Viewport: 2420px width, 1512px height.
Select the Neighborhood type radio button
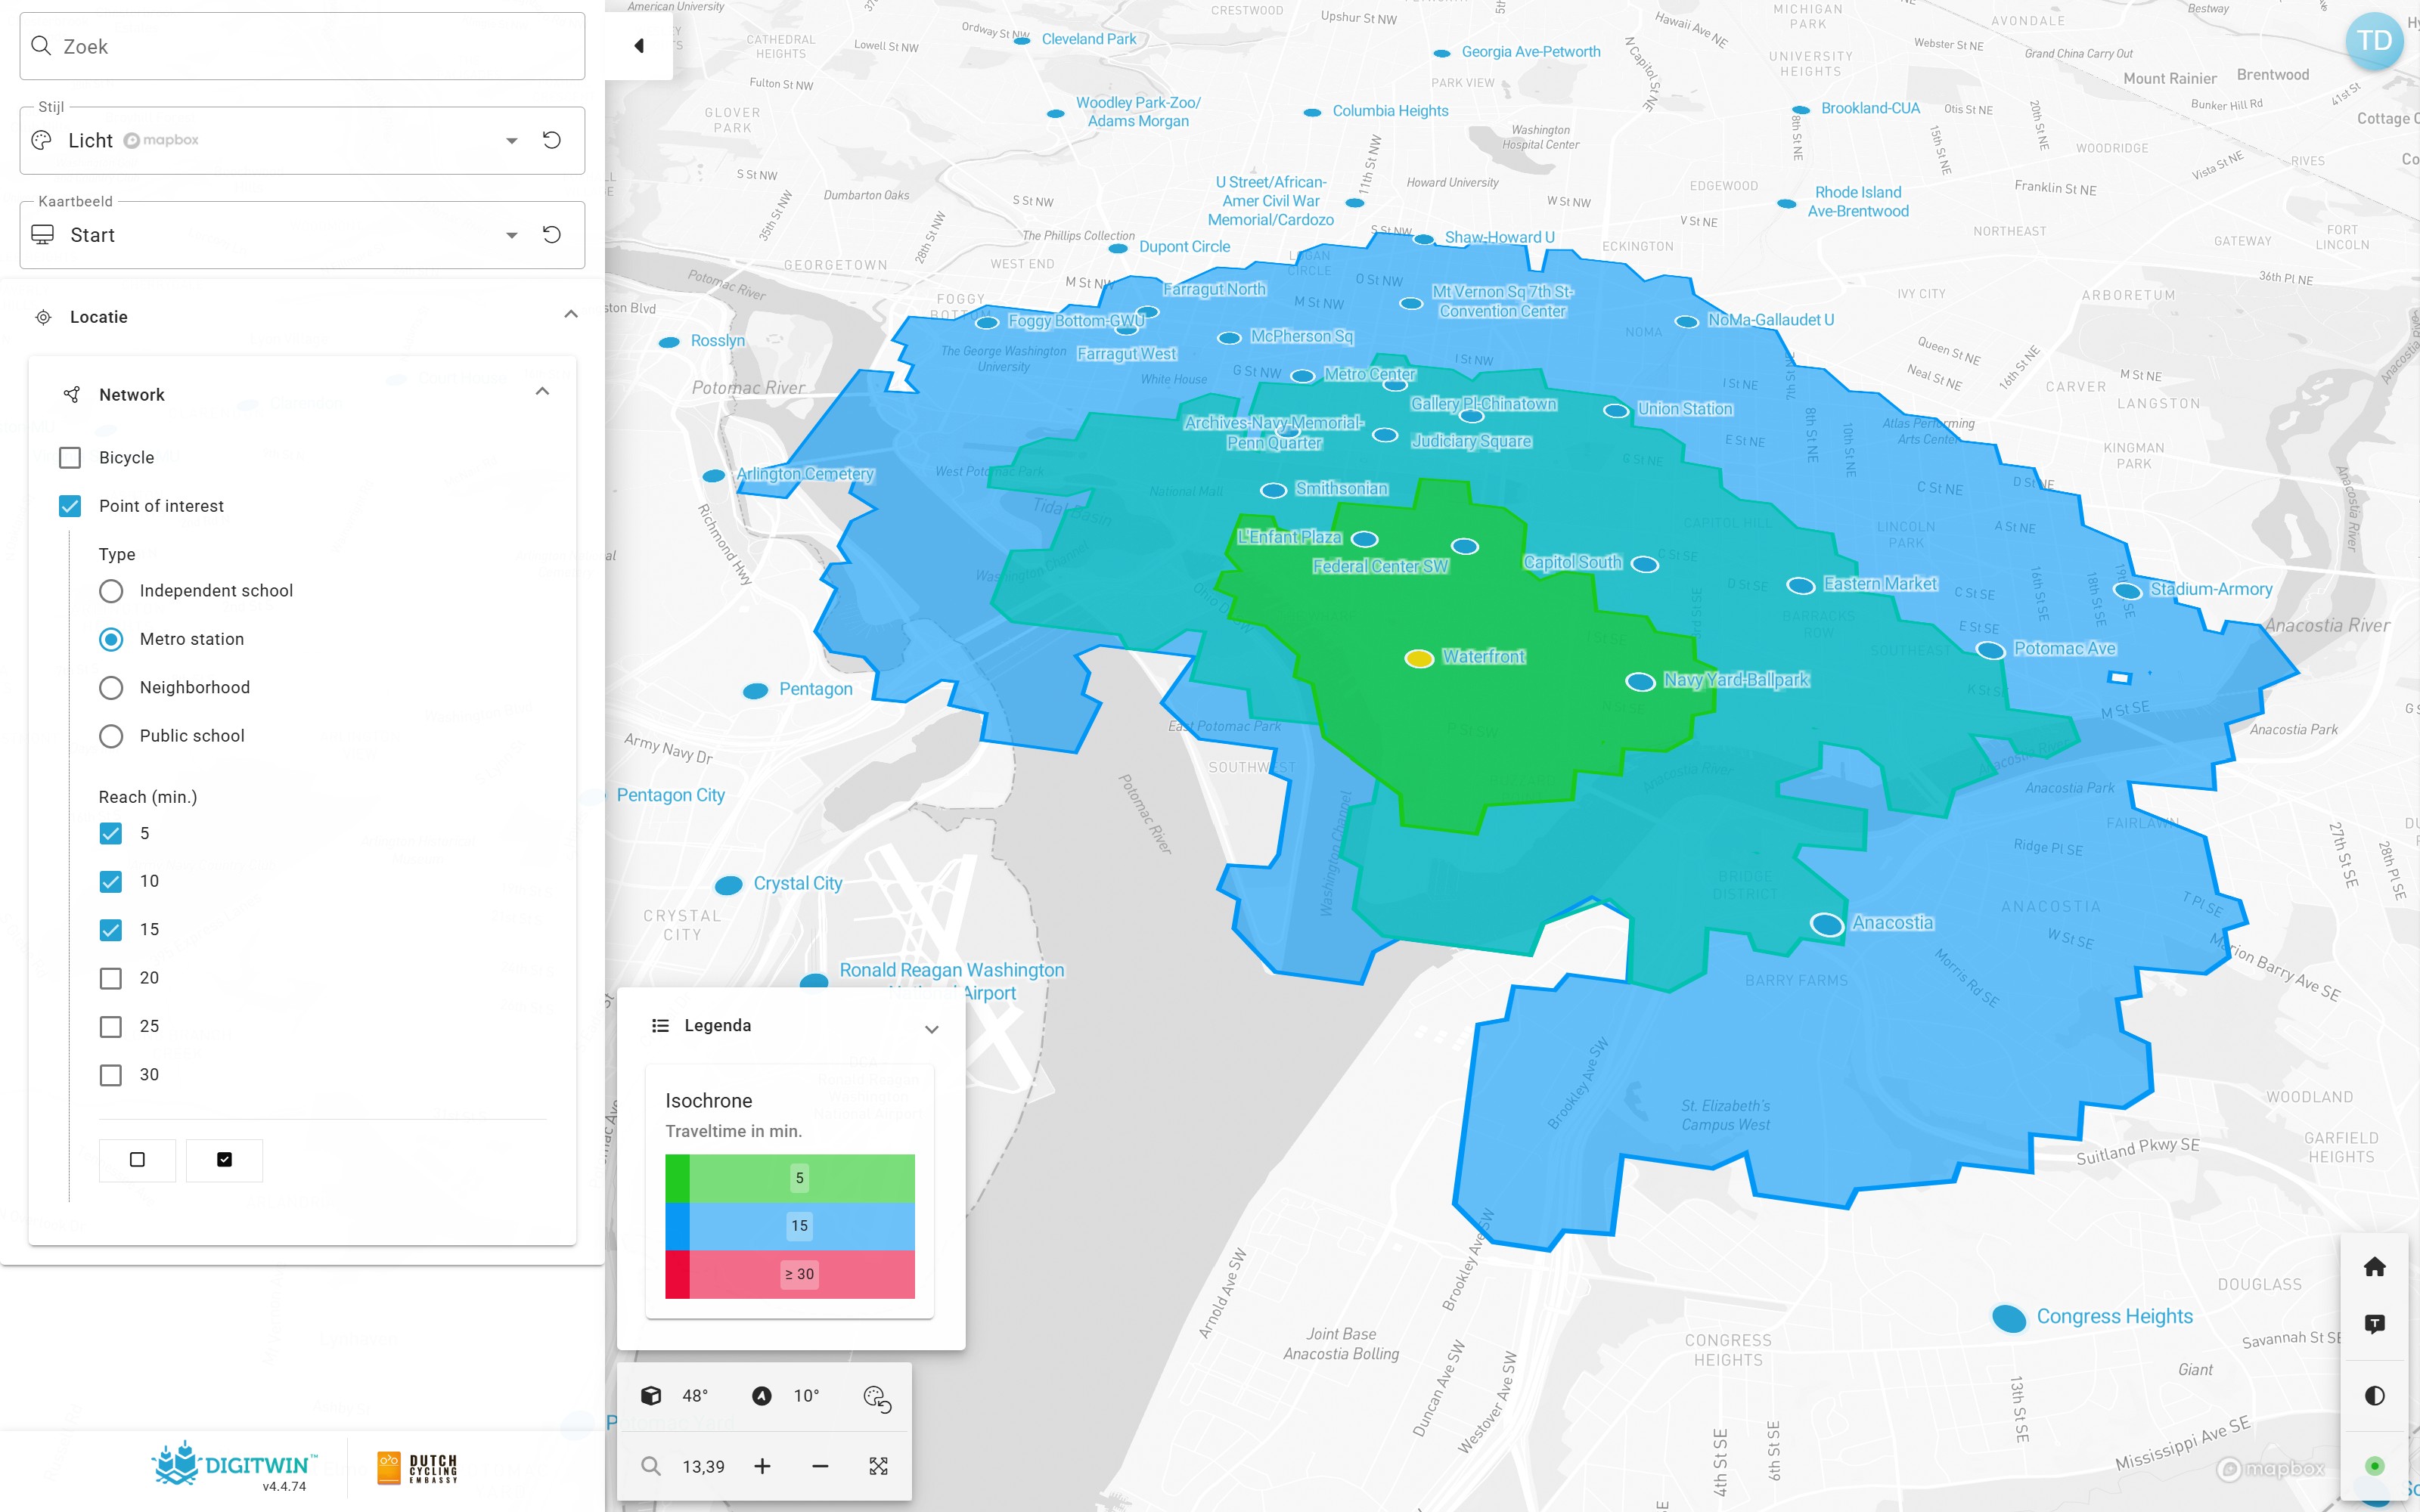111,688
